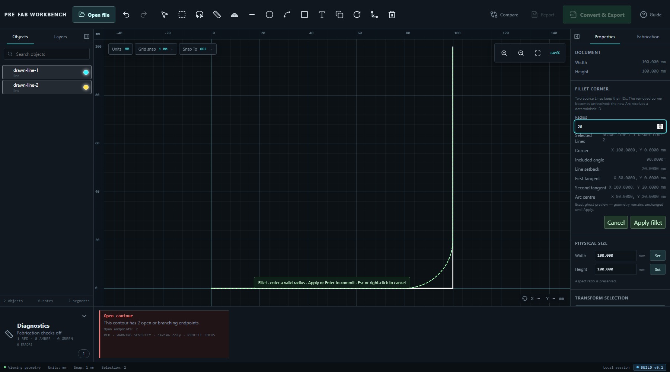Open Snap To OFF dropdown
Screen dimensions: 670x372
point(198,49)
